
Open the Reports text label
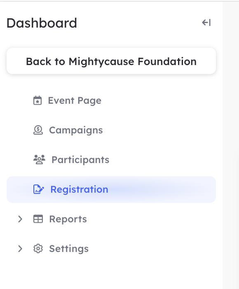[68, 219]
